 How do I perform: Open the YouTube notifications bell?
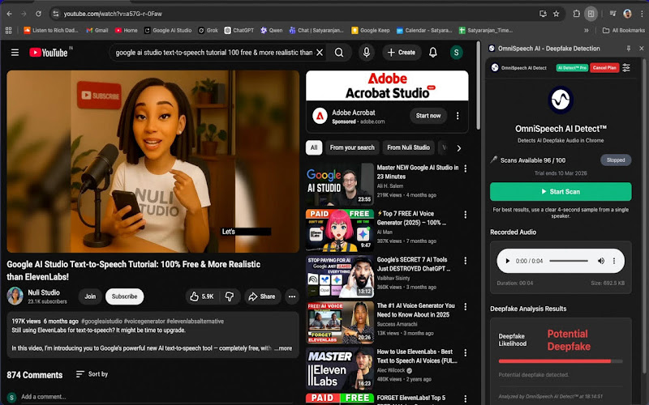[x=433, y=53]
